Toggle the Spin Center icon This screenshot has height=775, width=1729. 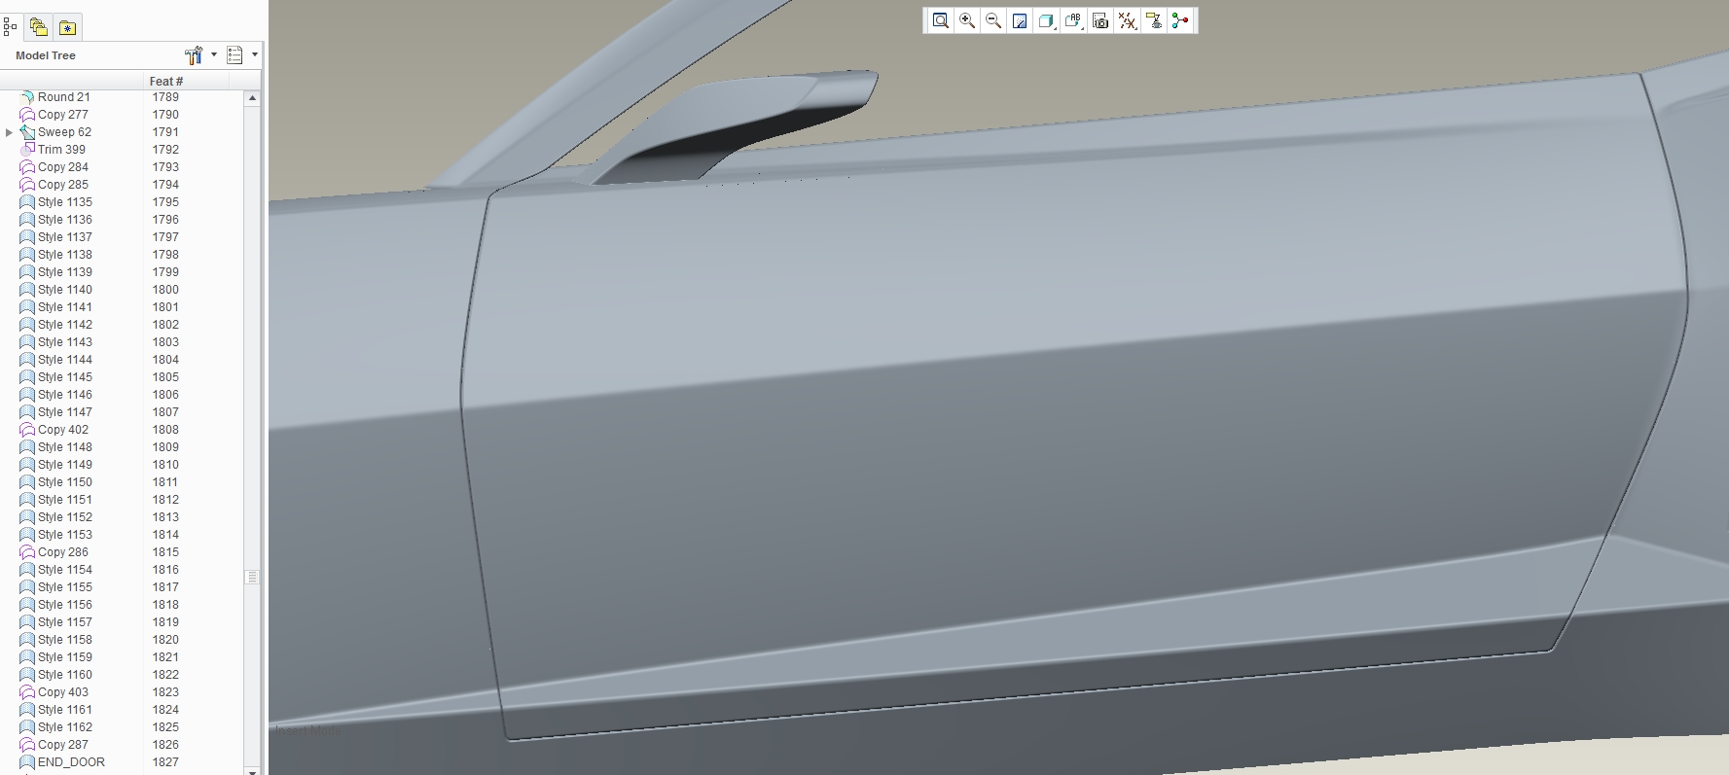[1180, 20]
